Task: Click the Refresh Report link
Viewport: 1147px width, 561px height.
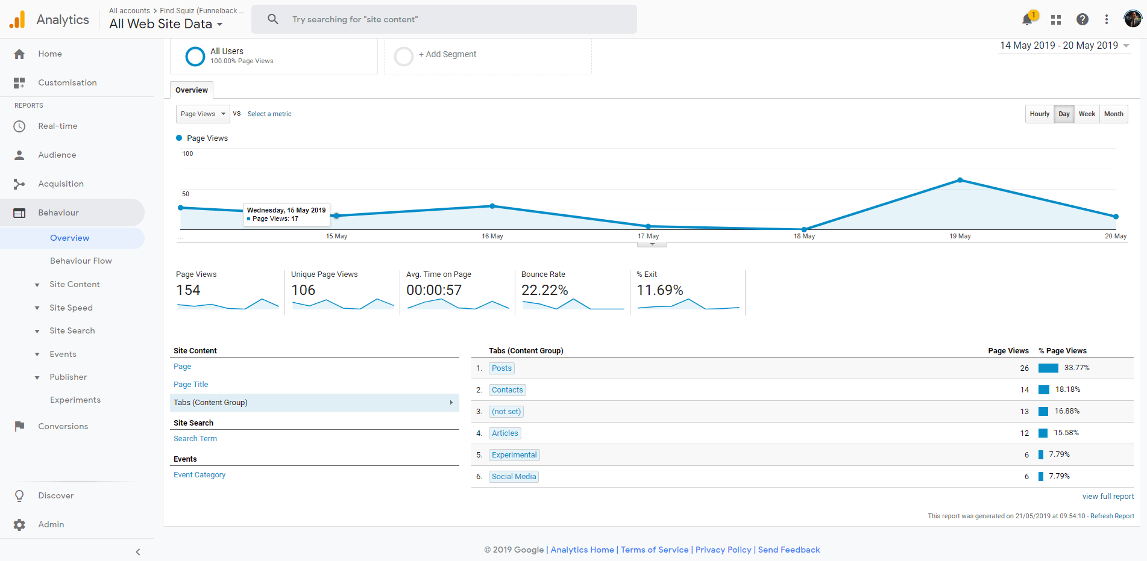Action: pos(1112,516)
